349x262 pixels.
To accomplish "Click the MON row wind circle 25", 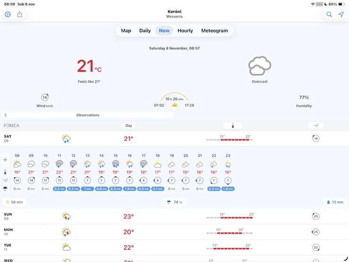I will tap(315, 232).
